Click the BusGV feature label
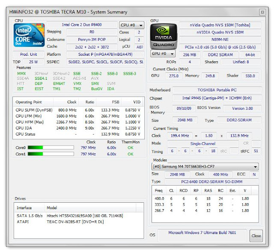 (97, 89)
